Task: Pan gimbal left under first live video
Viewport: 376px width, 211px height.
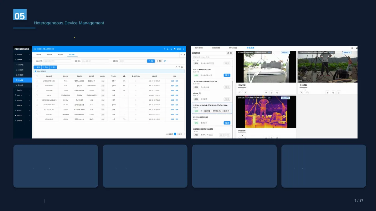Action: (240, 93)
